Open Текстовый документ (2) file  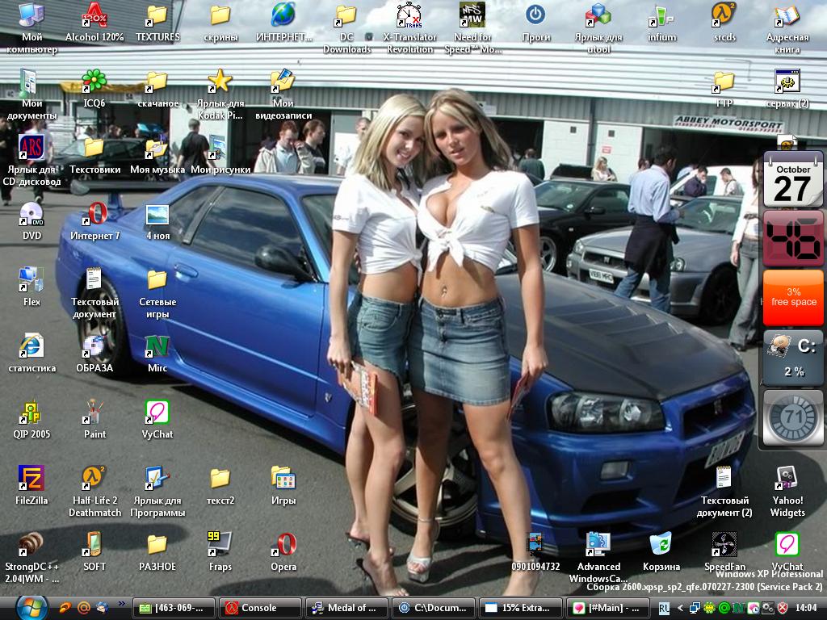click(x=724, y=479)
